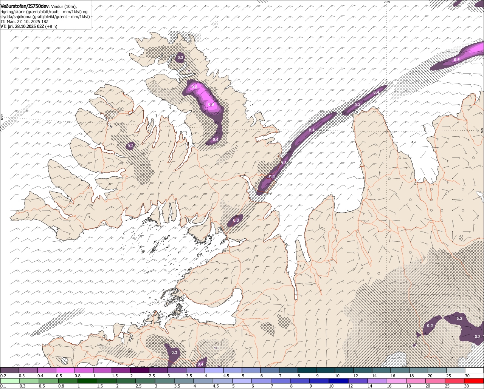Select navy blue swatch between 10 and 12 in bottom legend
This screenshot has width=484, height=389.
tap(339, 381)
